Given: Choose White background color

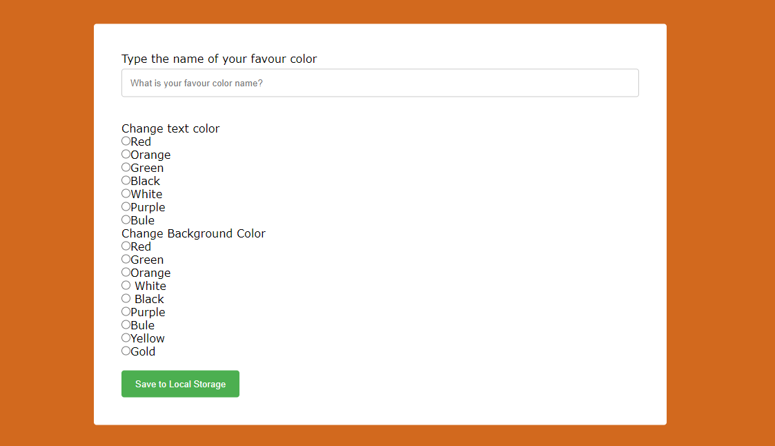Looking at the screenshot, I should [x=126, y=285].
